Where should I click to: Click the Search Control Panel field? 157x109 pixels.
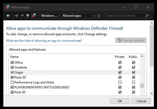127,16
